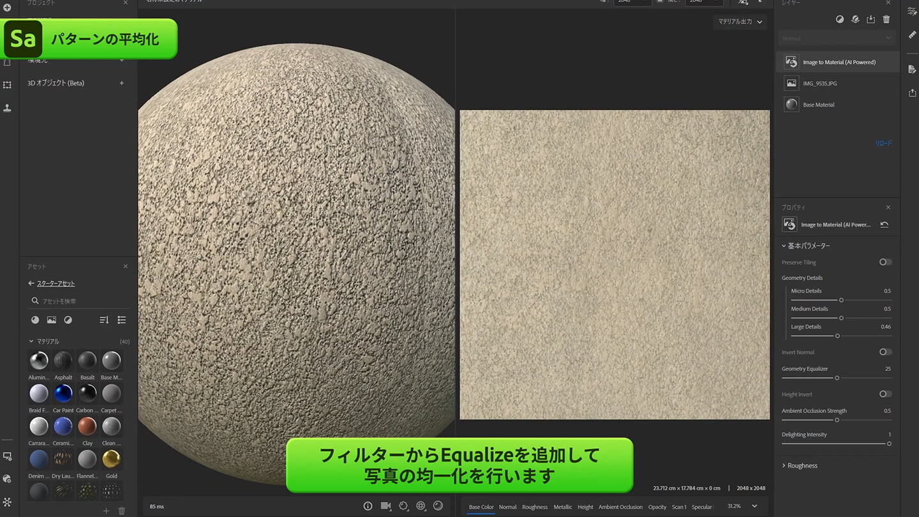Open the viewport info icon
919x517 pixels.
(368, 506)
